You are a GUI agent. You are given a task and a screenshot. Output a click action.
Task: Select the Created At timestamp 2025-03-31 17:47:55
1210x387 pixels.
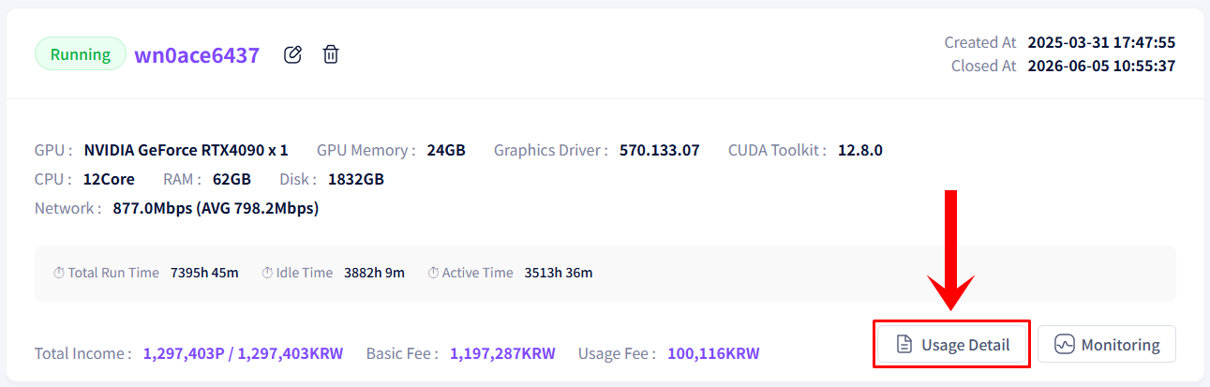pos(1101,42)
